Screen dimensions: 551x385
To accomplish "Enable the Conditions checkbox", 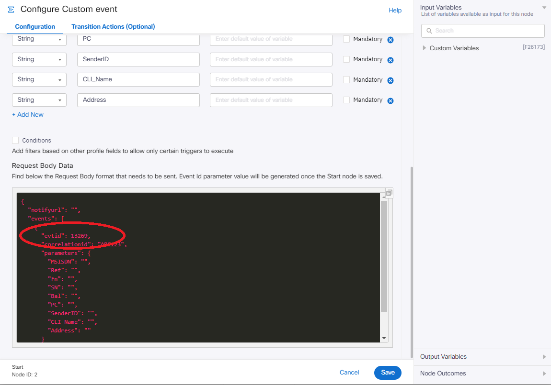I will click(x=15, y=141).
